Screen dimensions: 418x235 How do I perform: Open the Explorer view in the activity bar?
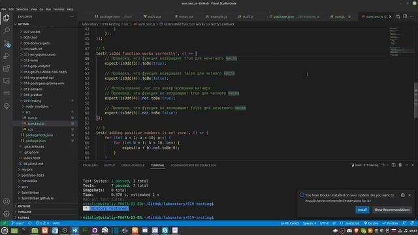pyautogui.click(x=7, y=18)
